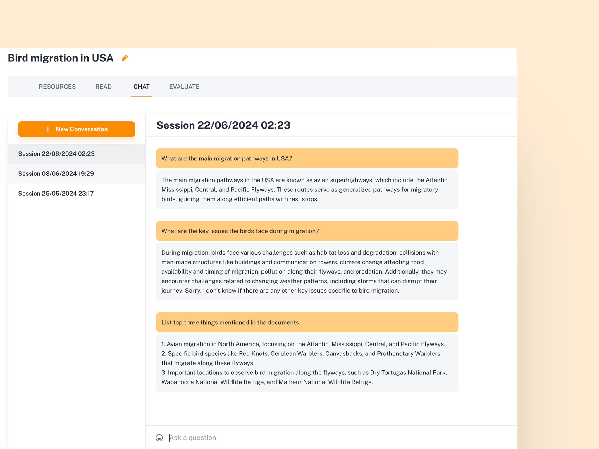Click the pencil icon to rename the project

click(x=125, y=58)
